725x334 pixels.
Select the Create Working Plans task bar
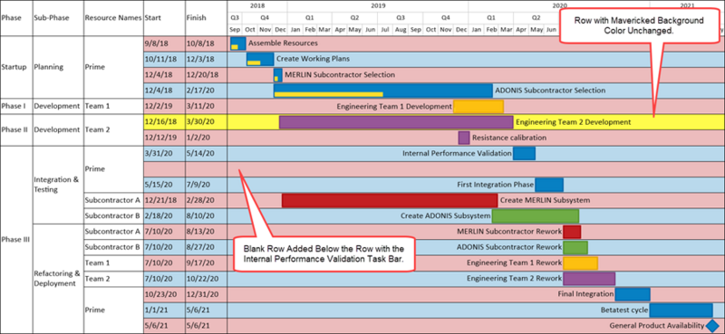tap(260, 59)
